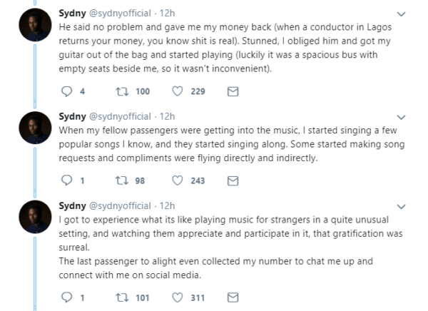This screenshot has height=311, width=428.
Task: Send the 'last passenger' tweet by direct message
Action: [233, 297]
